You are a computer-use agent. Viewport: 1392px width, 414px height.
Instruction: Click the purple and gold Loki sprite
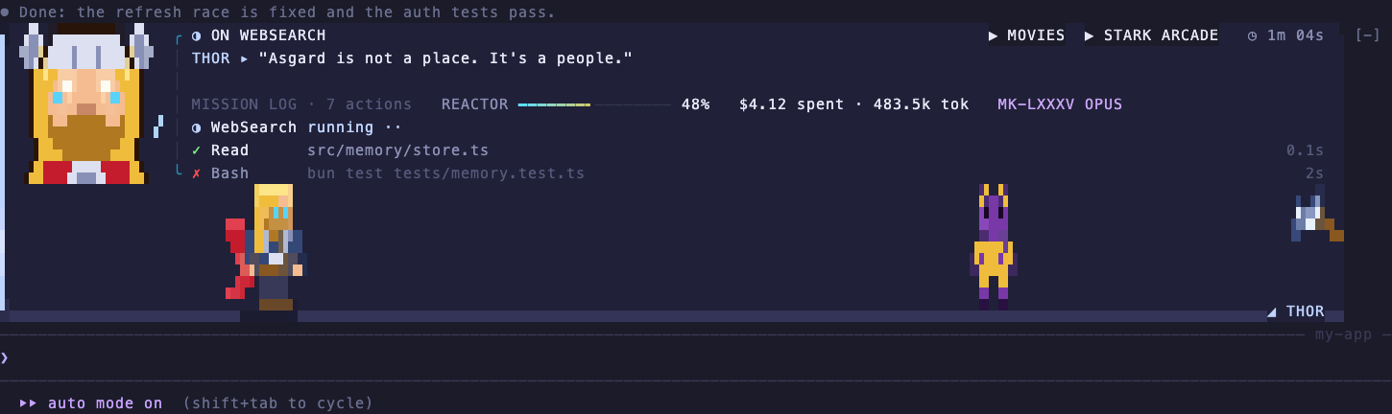(x=994, y=247)
